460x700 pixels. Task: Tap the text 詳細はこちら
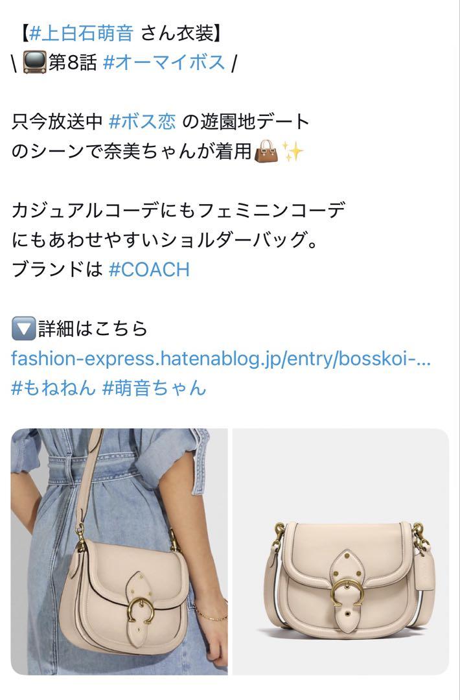(93, 329)
